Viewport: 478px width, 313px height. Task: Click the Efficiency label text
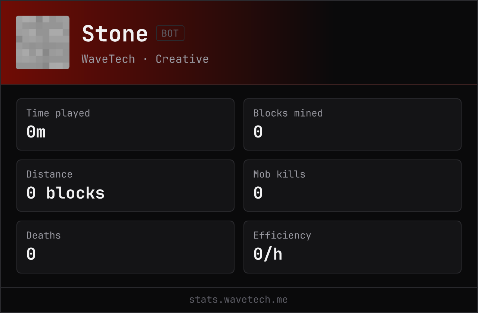[x=282, y=235]
